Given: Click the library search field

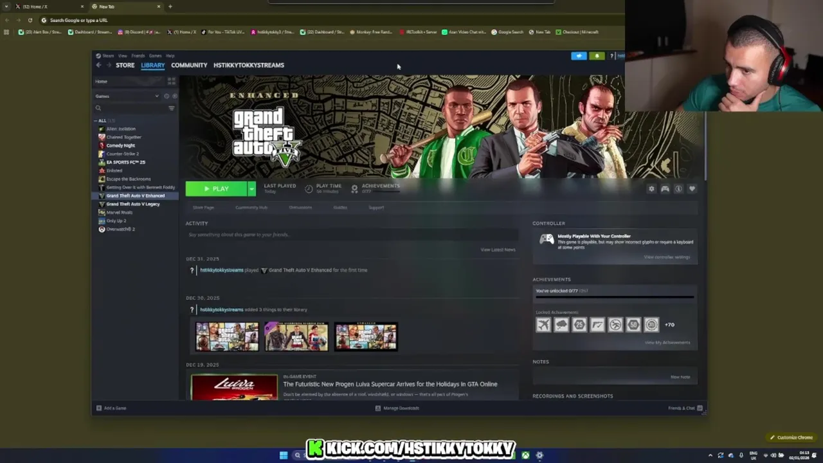Looking at the screenshot, I should tap(131, 108).
